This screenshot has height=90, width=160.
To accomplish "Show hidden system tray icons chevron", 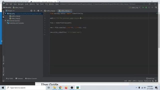I will coord(136,88).
